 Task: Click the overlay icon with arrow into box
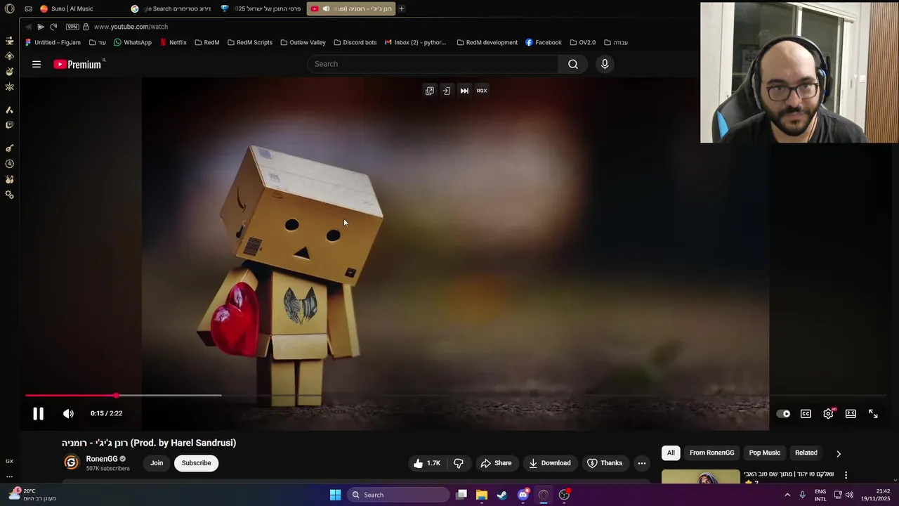446,91
